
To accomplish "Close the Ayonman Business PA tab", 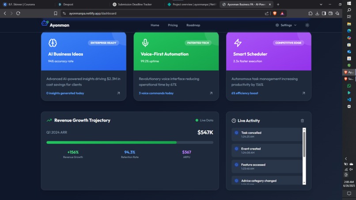I will (x=270, y=4).
